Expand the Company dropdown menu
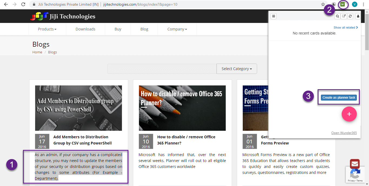Image resolution: width=369 pixels, height=186 pixels. pyautogui.click(x=177, y=29)
